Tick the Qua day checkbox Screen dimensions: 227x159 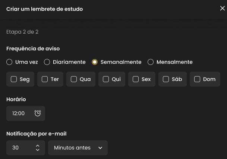pos(74,79)
